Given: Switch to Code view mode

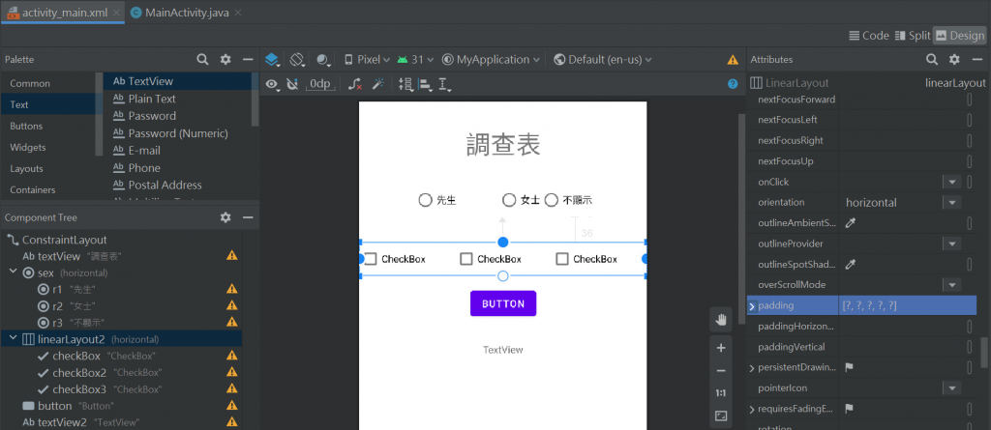Looking at the screenshot, I should pos(869,36).
